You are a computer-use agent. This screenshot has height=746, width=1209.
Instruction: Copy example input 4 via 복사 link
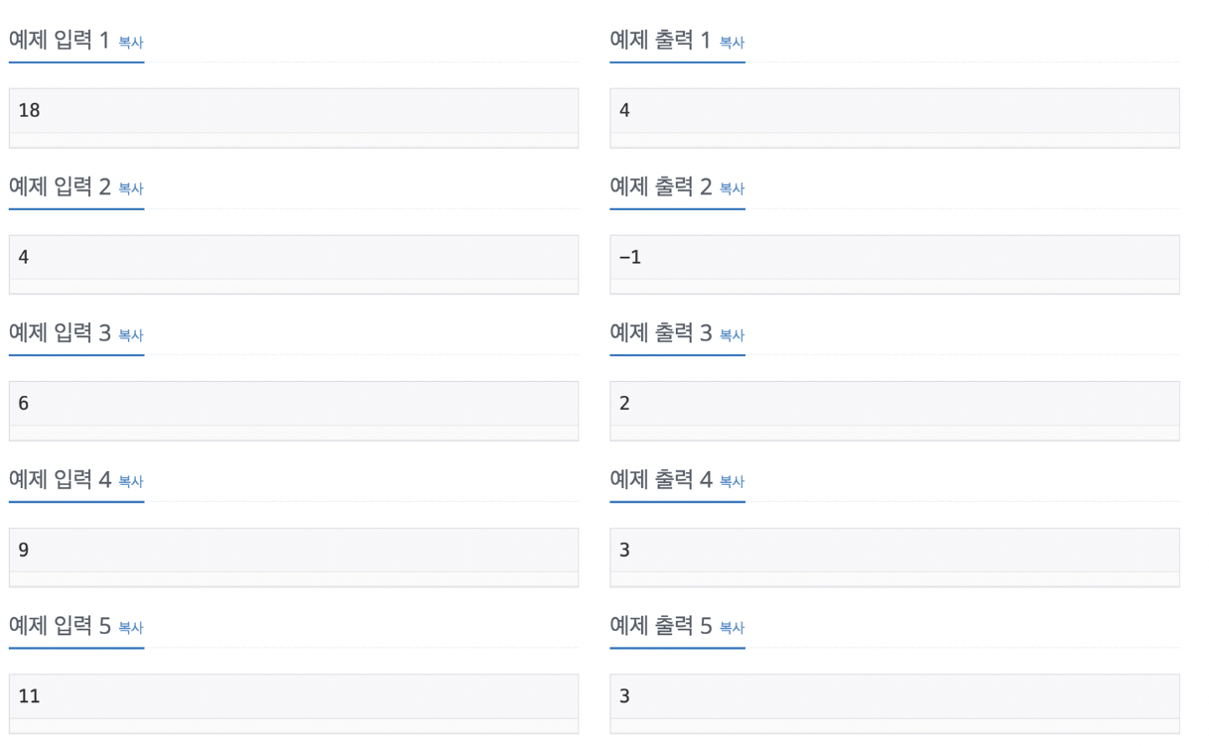(131, 482)
